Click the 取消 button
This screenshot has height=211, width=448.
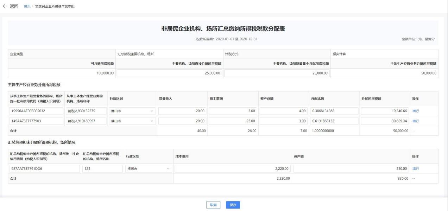[213, 205]
